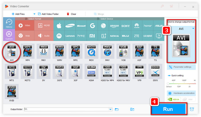This screenshot has height=117, width=201.
Task: Choose H265 for MKV encoder icon
Action: click(x=123, y=71)
